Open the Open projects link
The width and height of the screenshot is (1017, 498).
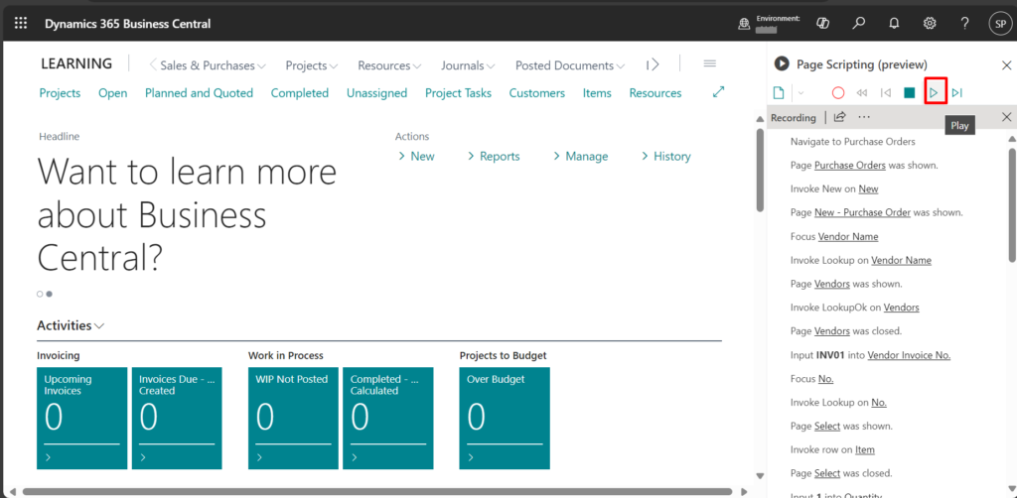click(113, 93)
